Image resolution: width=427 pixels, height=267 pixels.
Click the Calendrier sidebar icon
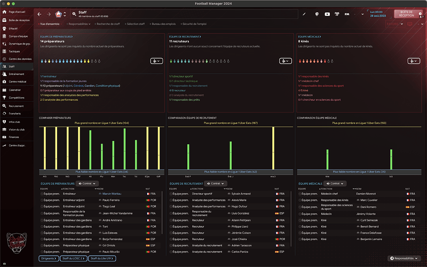coord(4,90)
